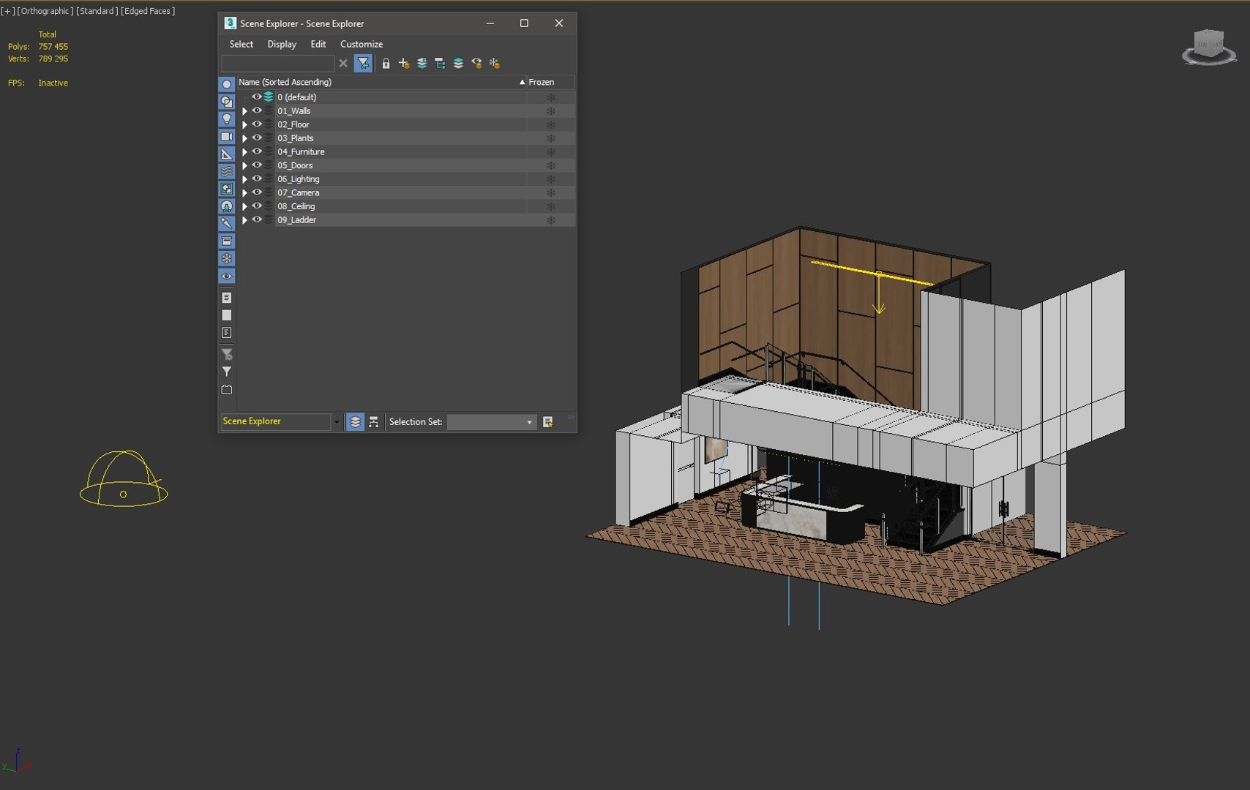Image resolution: width=1250 pixels, height=790 pixels.
Task: Expand the 03_Plants layer
Action: click(x=244, y=138)
